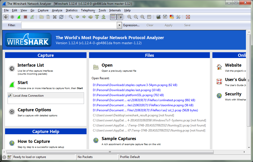This screenshot has width=253, height=162.
Task: Toggle auto scroll in live capture
Action: click(x=120, y=17)
